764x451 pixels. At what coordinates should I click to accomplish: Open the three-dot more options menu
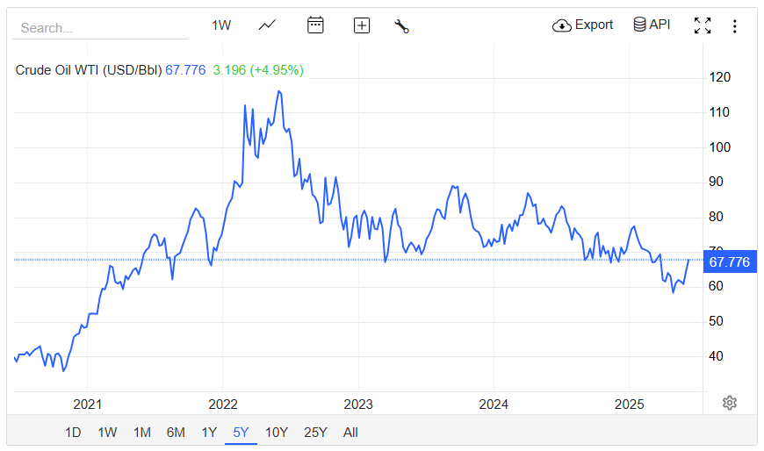(x=735, y=26)
